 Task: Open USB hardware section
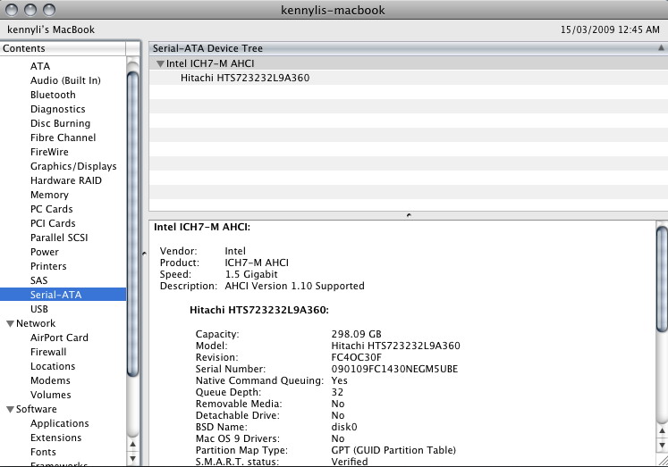pyautogui.click(x=38, y=309)
